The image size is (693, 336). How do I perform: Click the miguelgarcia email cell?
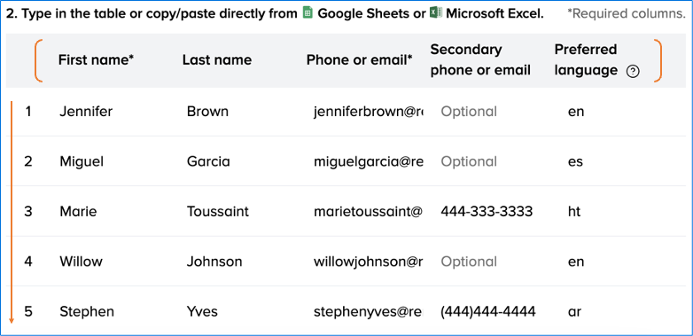(x=368, y=162)
